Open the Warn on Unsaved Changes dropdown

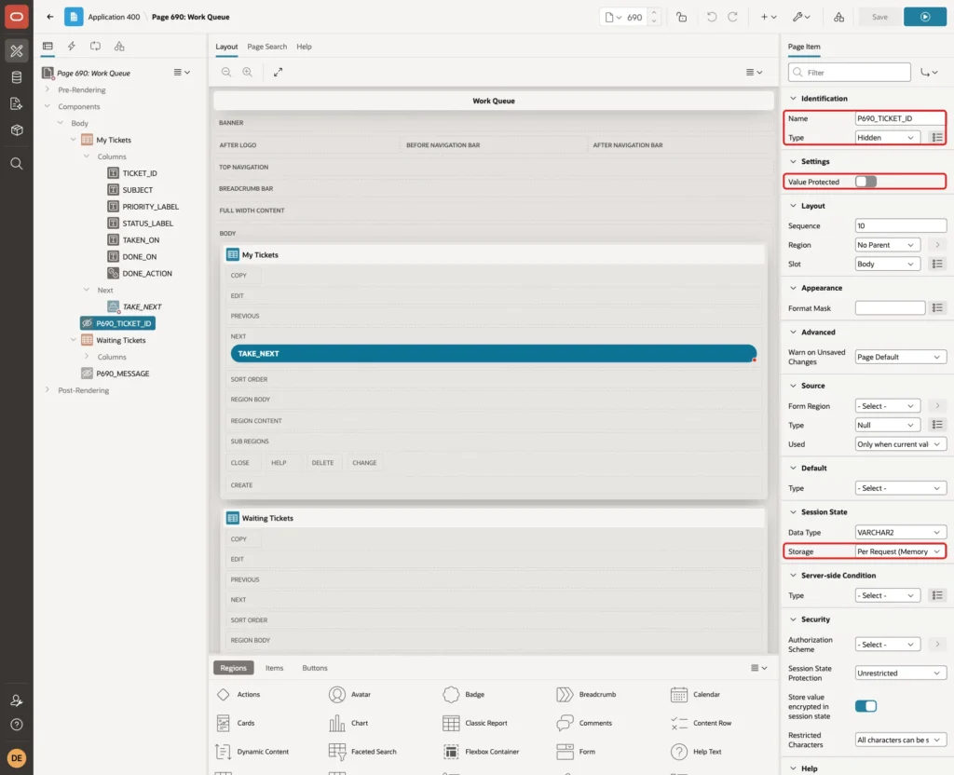(x=901, y=357)
